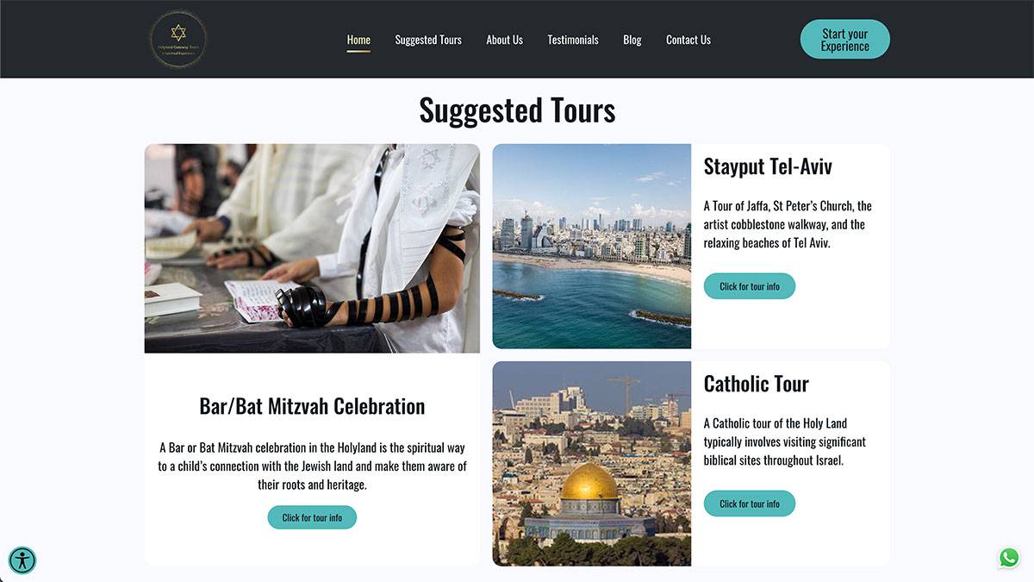Click the Holyland Gateway Tours logo
The height and width of the screenshot is (582, 1034).
point(178,39)
